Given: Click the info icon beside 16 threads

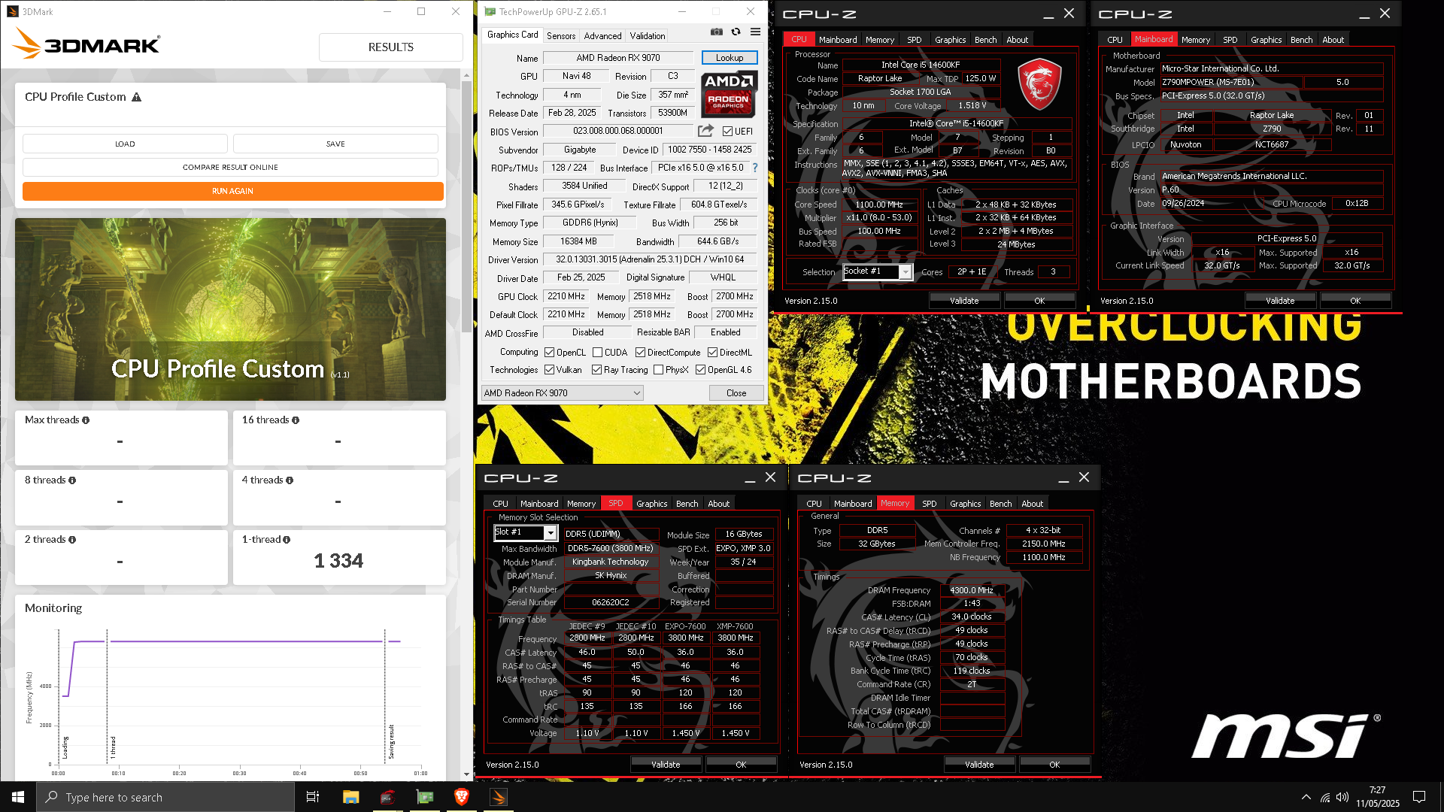Looking at the screenshot, I should pyautogui.click(x=296, y=420).
